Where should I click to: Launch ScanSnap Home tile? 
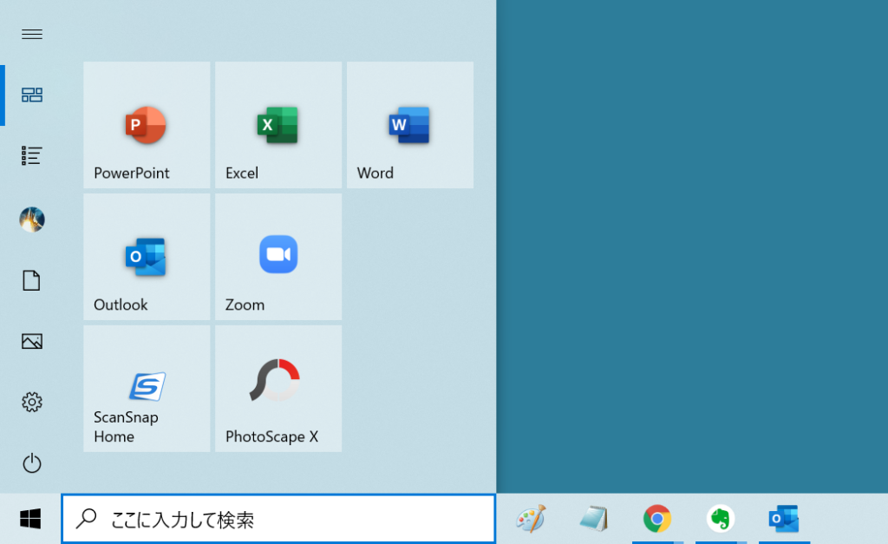pyautogui.click(x=147, y=389)
